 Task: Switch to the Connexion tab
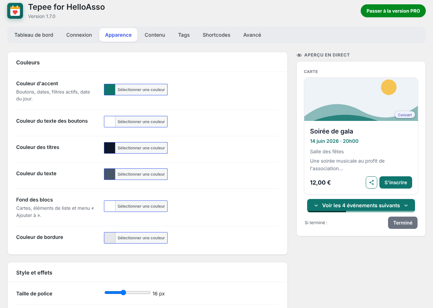pyautogui.click(x=79, y=35)
